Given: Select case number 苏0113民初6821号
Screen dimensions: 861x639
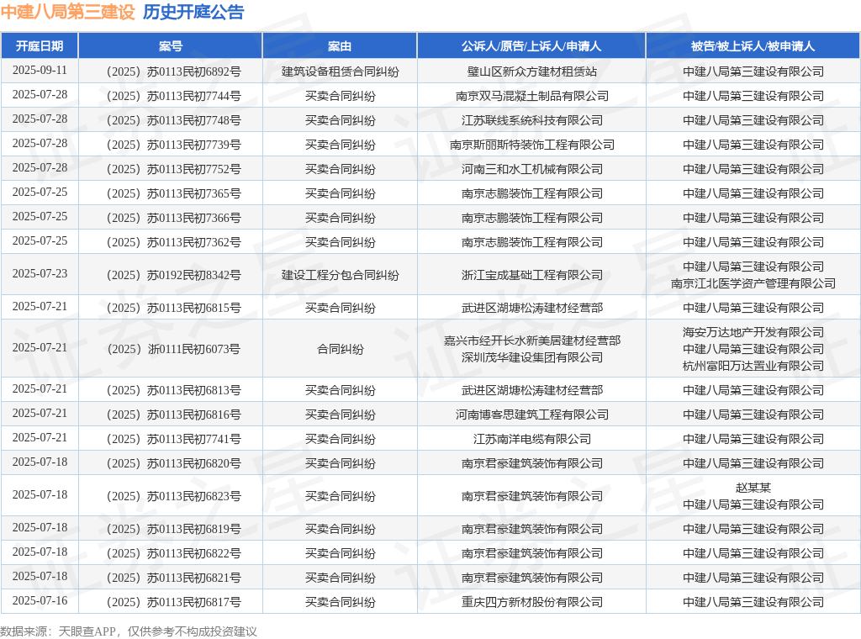Looking at the screenshot, I should 173,578.
